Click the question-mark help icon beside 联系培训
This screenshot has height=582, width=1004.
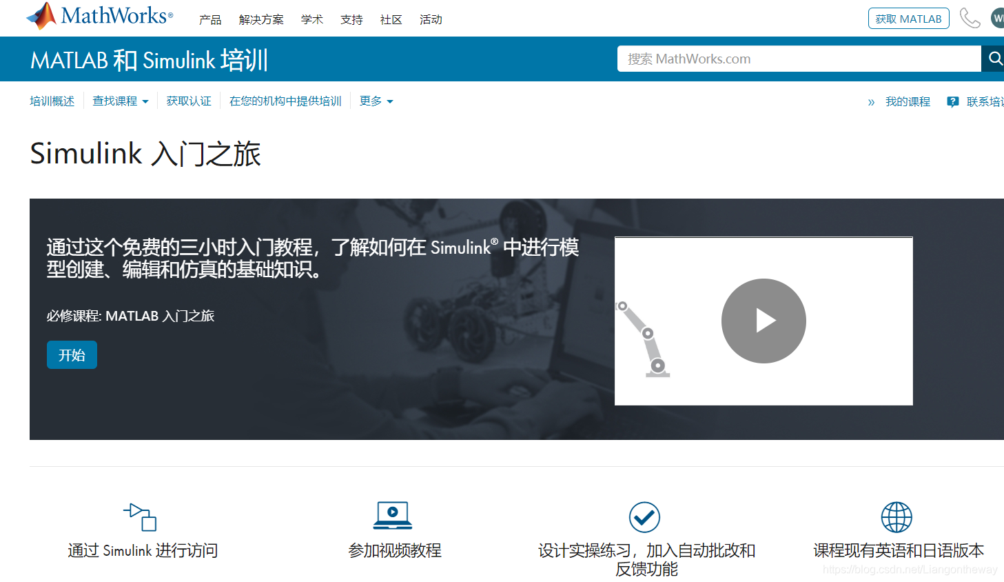pyautogui.click(x=953, y=101)
